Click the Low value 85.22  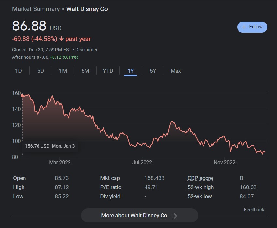pyautogui.click(x=62, y=197)
